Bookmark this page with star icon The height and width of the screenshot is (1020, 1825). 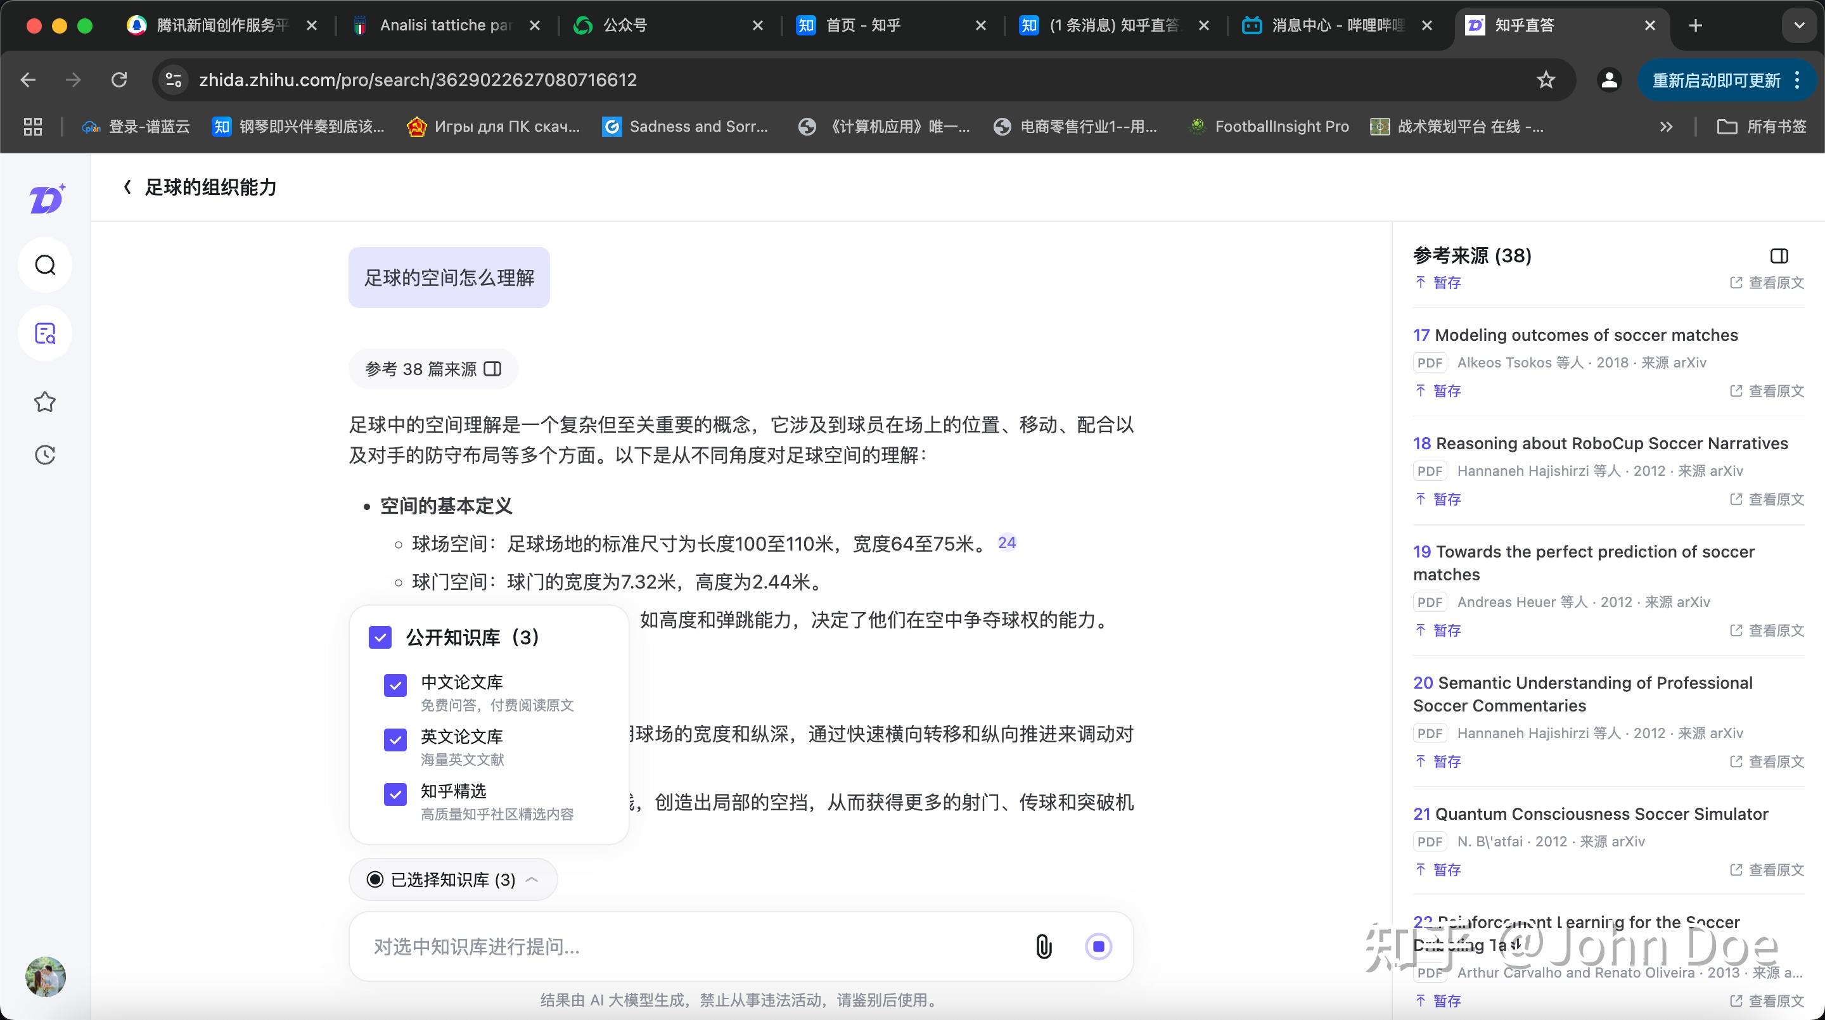(x=1545, y=80)
